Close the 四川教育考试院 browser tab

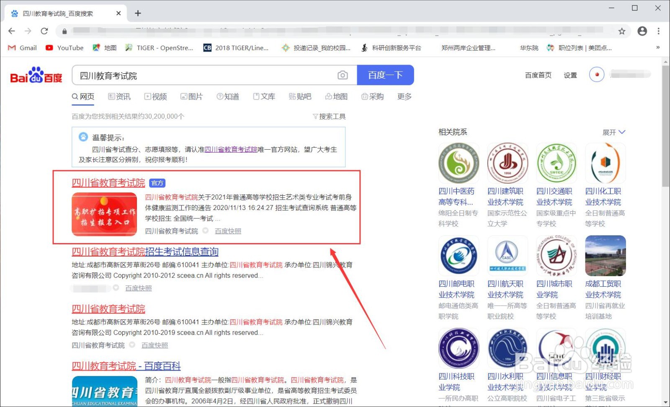(x=119, y=13)
